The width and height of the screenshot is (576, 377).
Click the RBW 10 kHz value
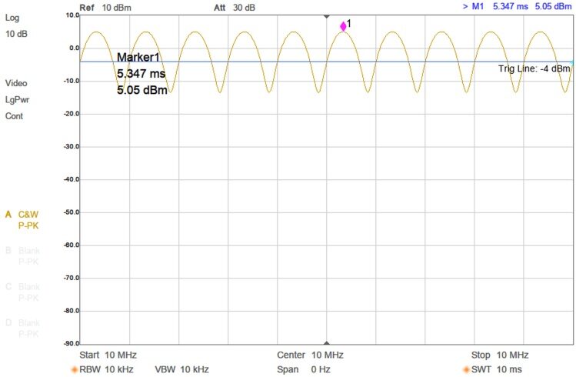click(x=107, y=369)
